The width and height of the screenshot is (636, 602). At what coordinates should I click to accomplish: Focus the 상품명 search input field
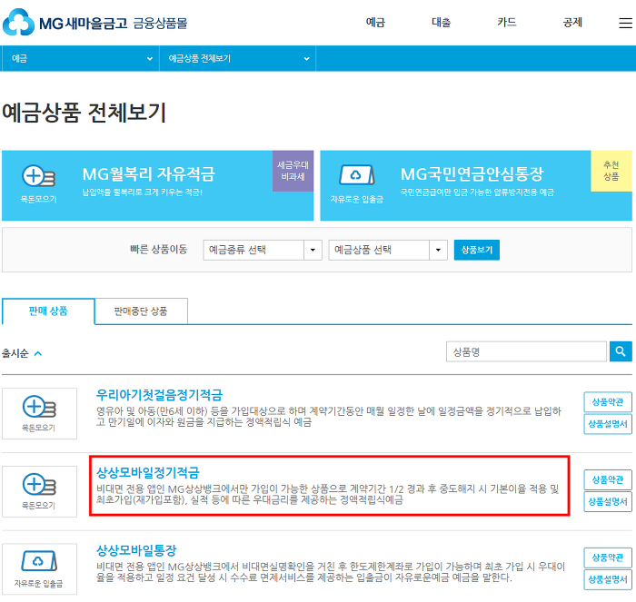click(526, 351)
